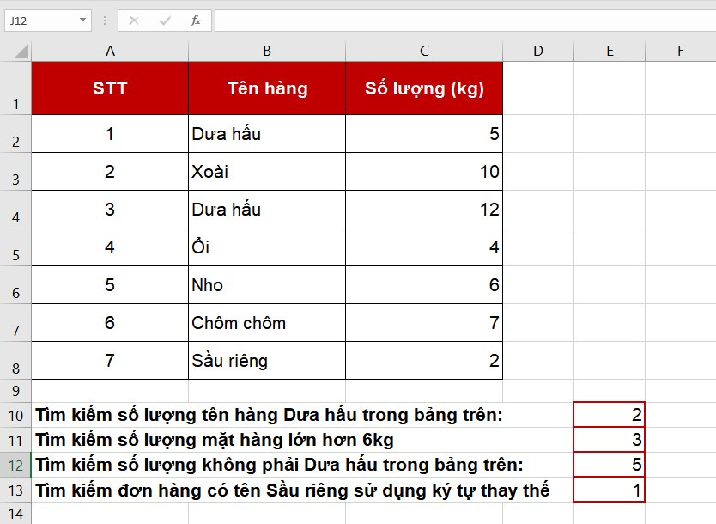Click into the formula bar input
The height and width of the screenshot is (524, 716).
coord(464,21)
